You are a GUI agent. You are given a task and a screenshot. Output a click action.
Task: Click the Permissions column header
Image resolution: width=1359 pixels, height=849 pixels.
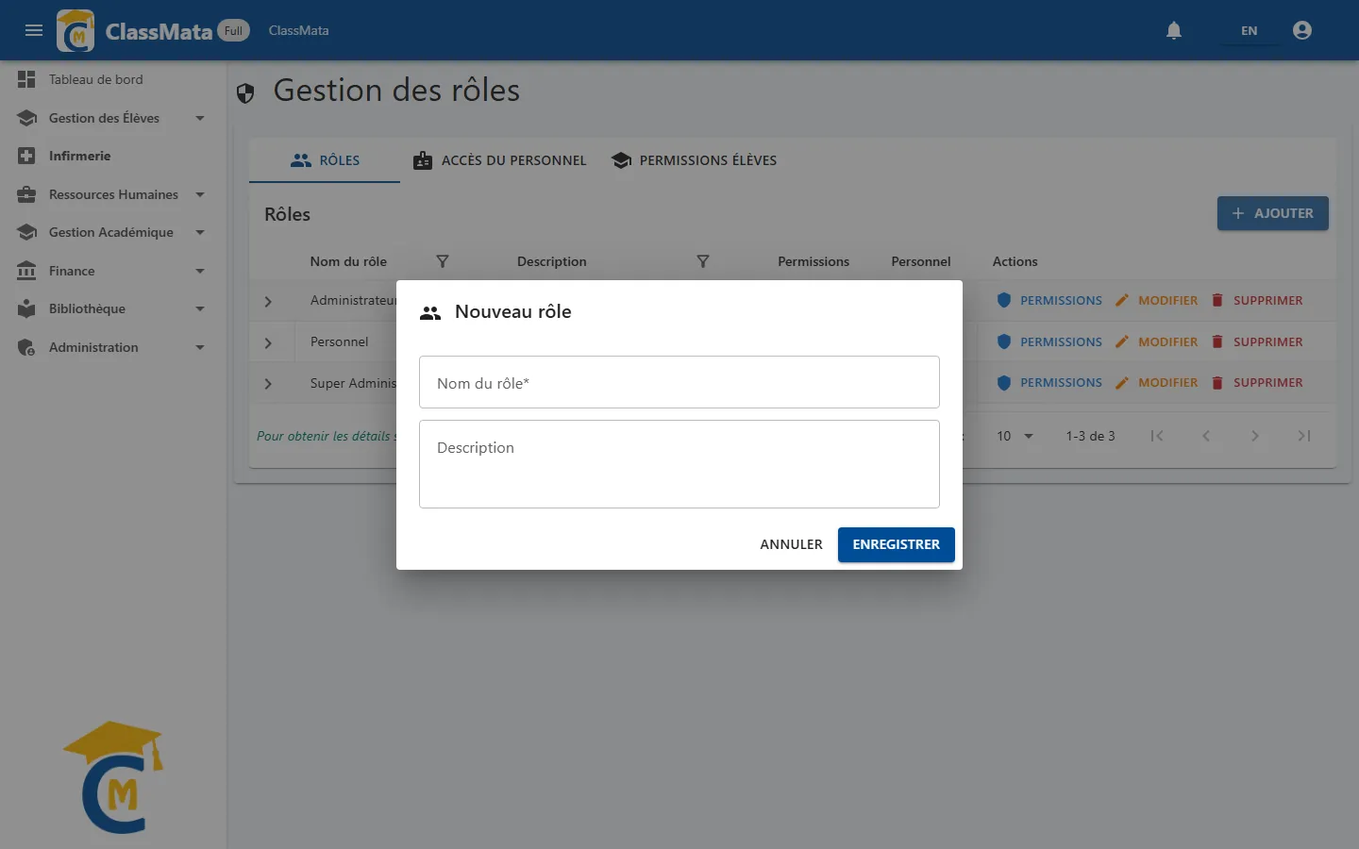click(814, 261)
